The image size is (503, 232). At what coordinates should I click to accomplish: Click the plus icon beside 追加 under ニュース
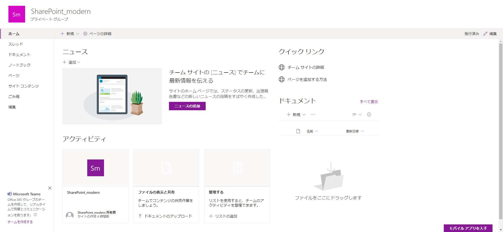tap(64, 62)
